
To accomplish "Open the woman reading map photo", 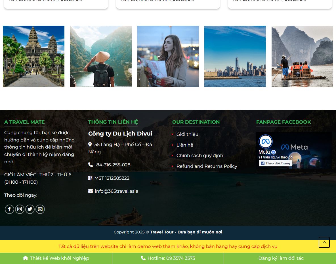I will point(168,56).
